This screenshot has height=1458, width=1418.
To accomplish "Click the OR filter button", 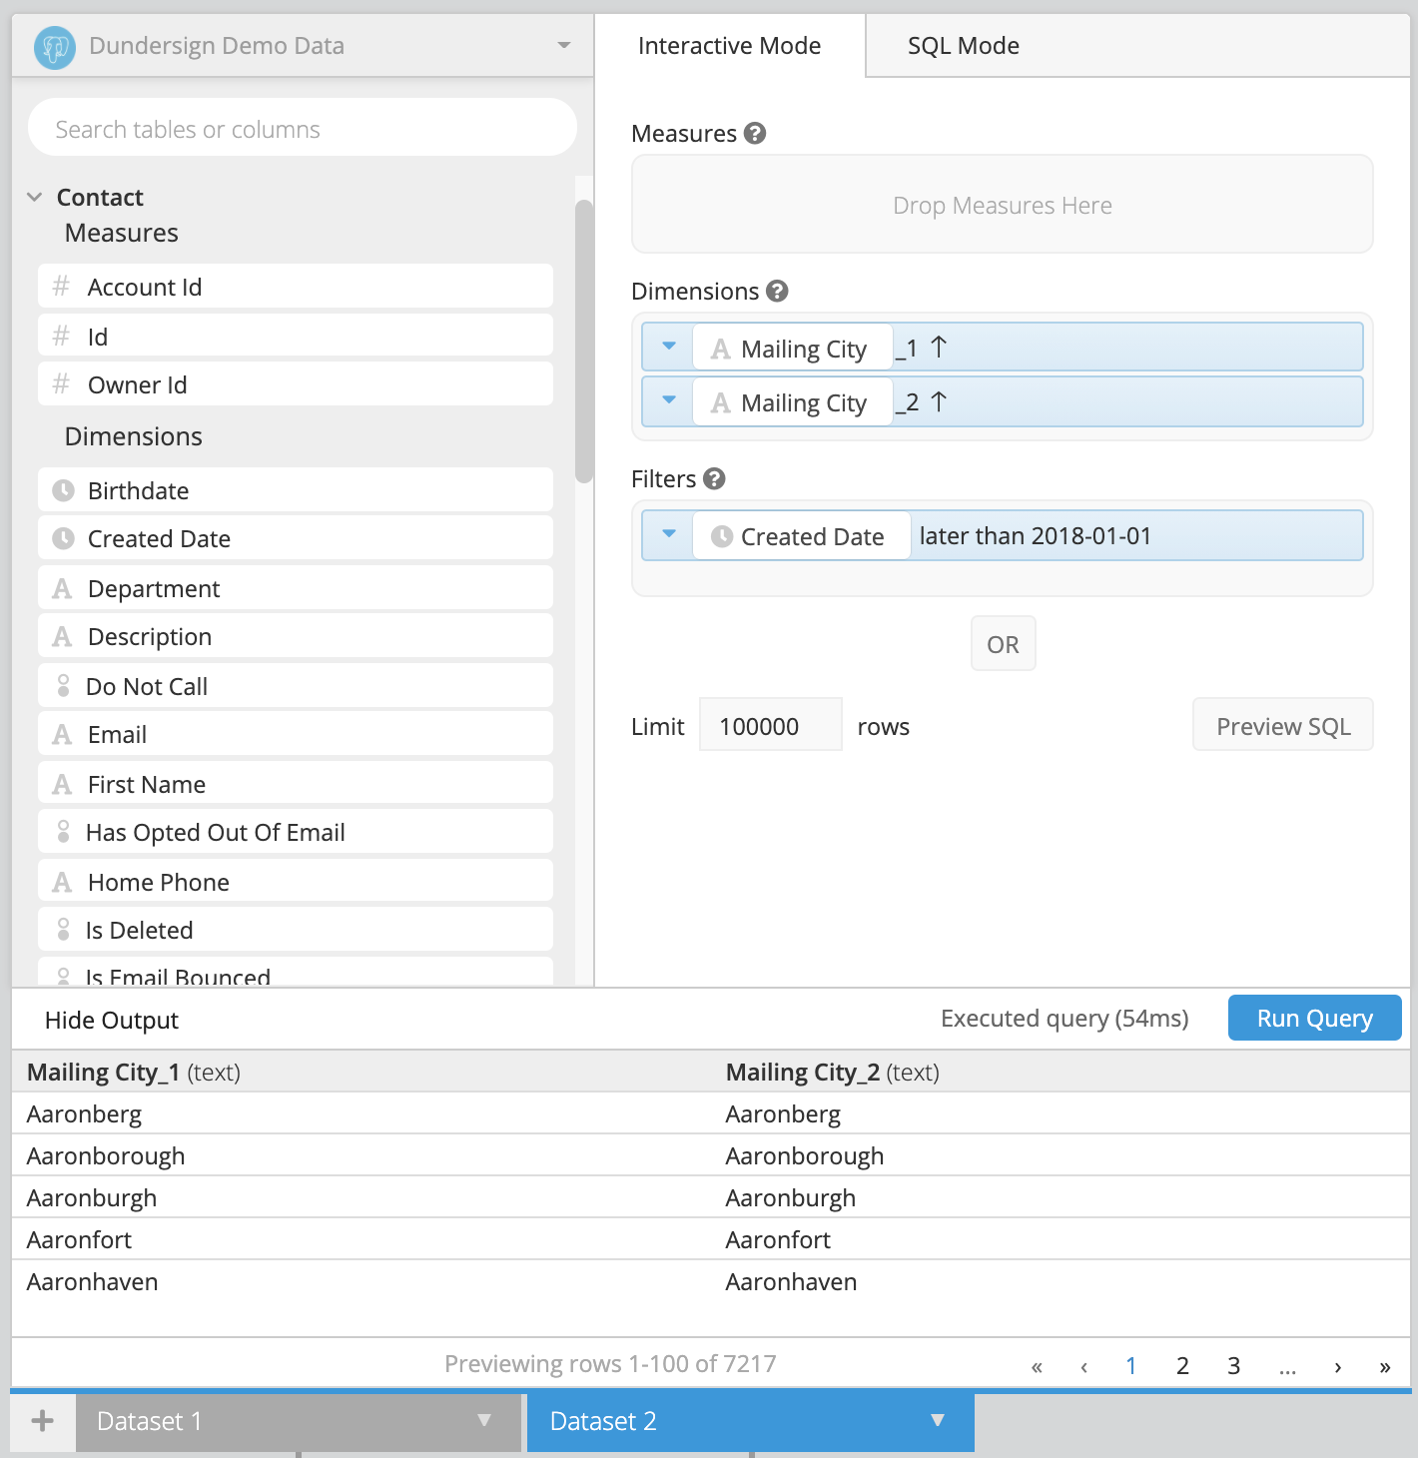I will coord(1003,644).
